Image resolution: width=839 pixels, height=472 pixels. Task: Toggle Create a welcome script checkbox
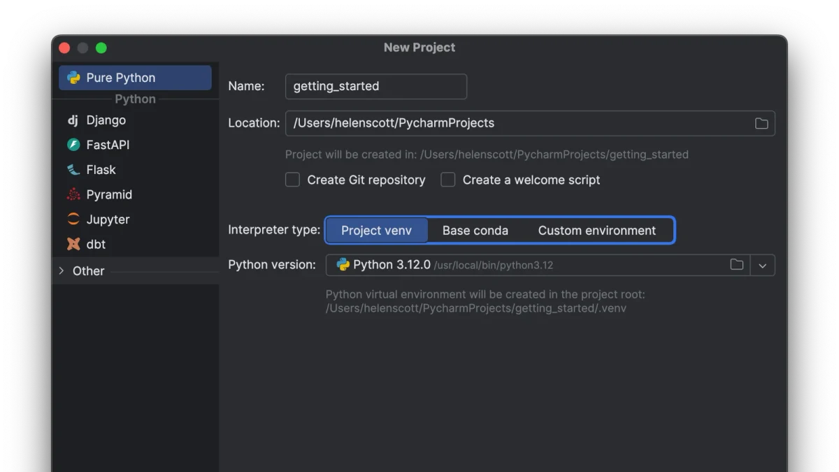[447, 180]
